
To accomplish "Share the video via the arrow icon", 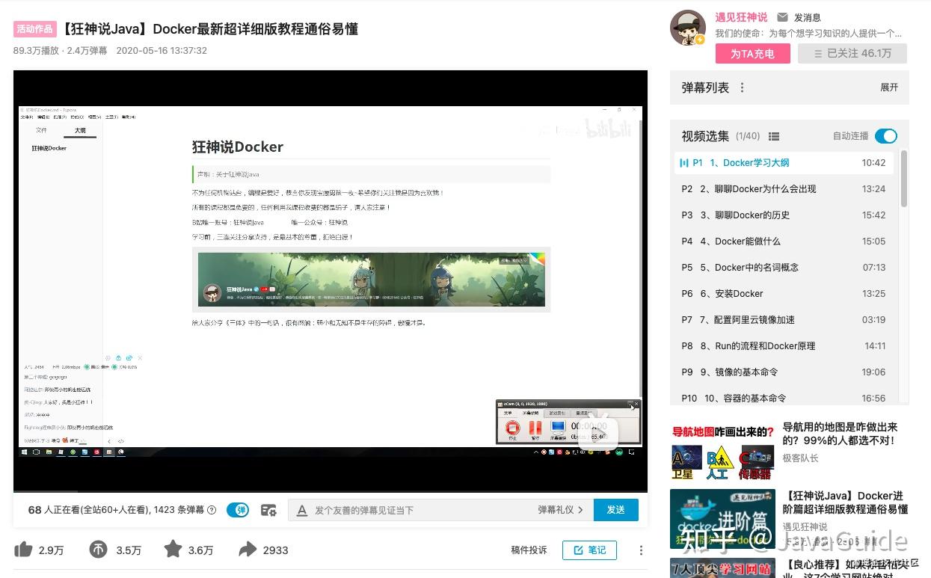I will pos(247,550).
